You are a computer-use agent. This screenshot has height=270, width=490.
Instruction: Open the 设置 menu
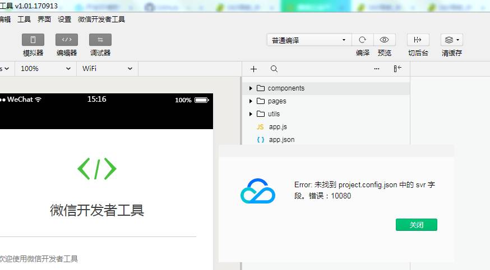(x=64, y=20)
